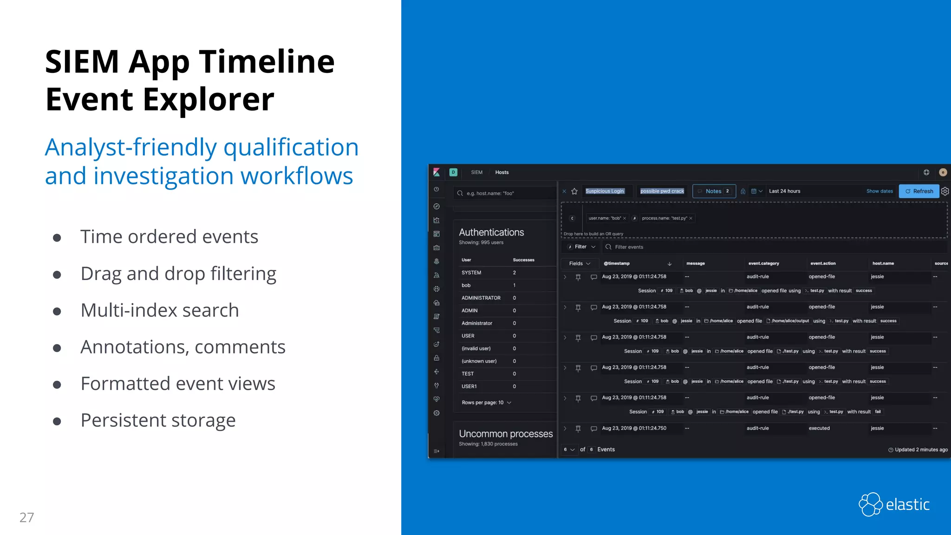Pin the last event at 01:11:24.750
The image size is (951, 535).
click(578, 429)
